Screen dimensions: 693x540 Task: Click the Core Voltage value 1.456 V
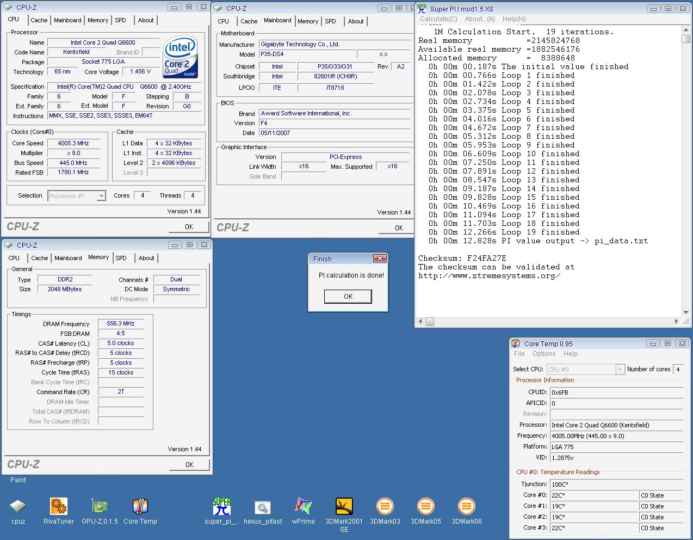click(x=141, y=71)
